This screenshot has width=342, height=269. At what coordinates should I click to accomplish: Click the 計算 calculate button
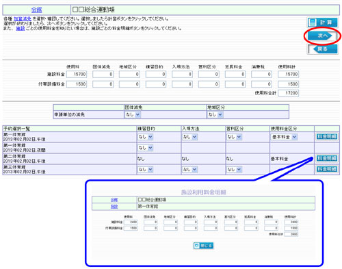[x=322, y=23]
